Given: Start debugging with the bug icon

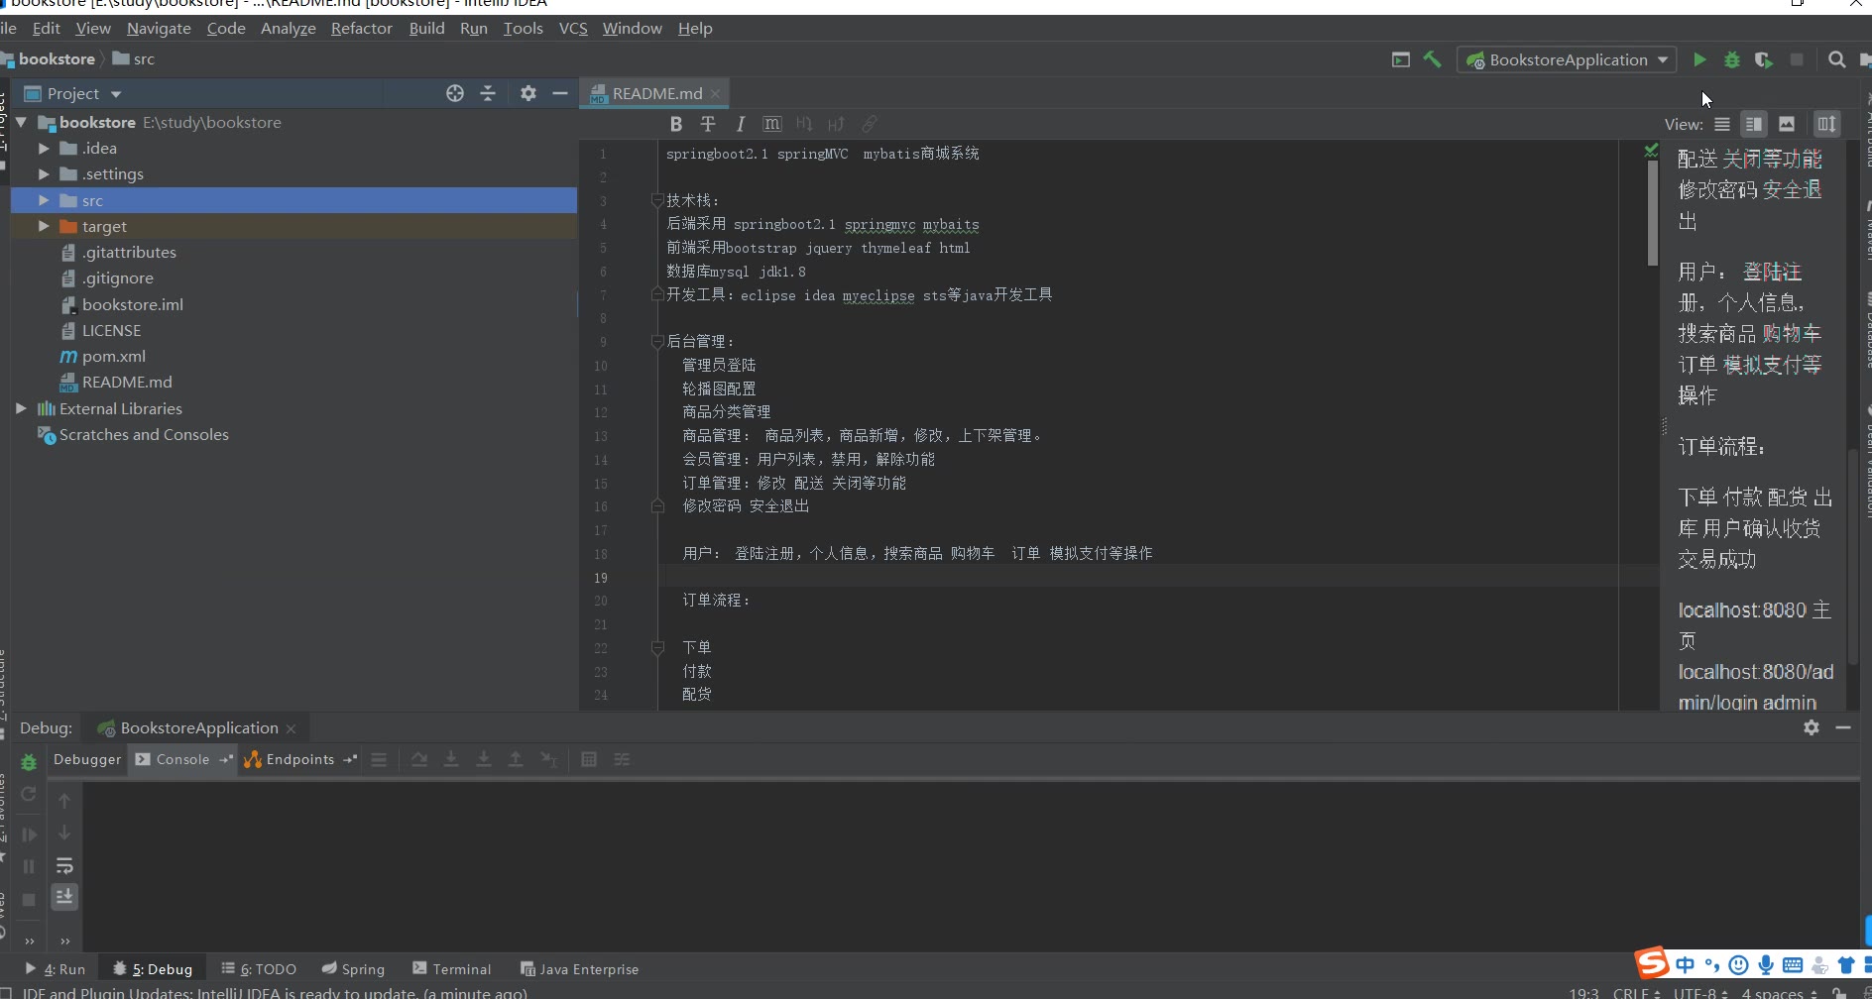Looking at the screenshot, I should [x=1731, y=60].
